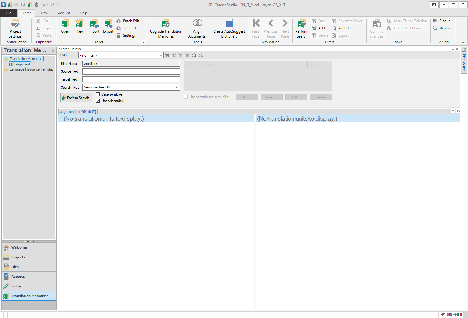Select the alignment [en-GB->it-IT] tab
Screen dimensions: 468x318
(78, 112)
